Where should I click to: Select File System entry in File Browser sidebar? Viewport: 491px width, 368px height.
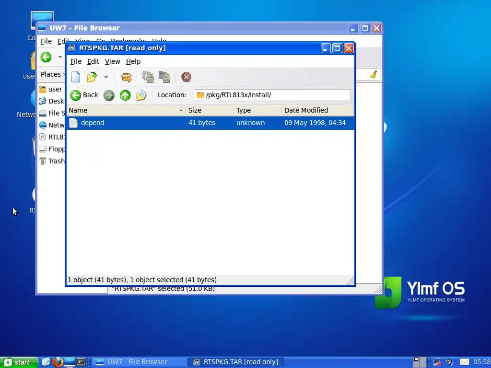tap(52, 113)
